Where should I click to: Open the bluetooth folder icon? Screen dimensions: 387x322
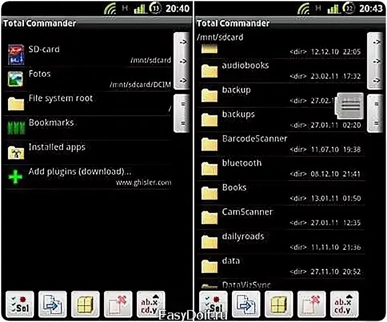[x=209, y=169]
